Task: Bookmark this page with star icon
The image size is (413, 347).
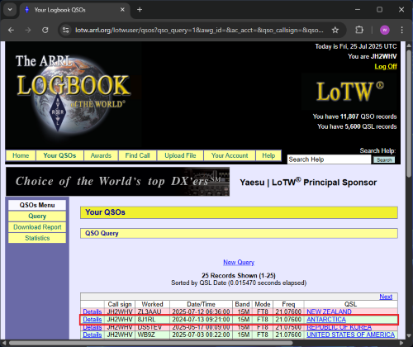Action: tap(335, 30)
